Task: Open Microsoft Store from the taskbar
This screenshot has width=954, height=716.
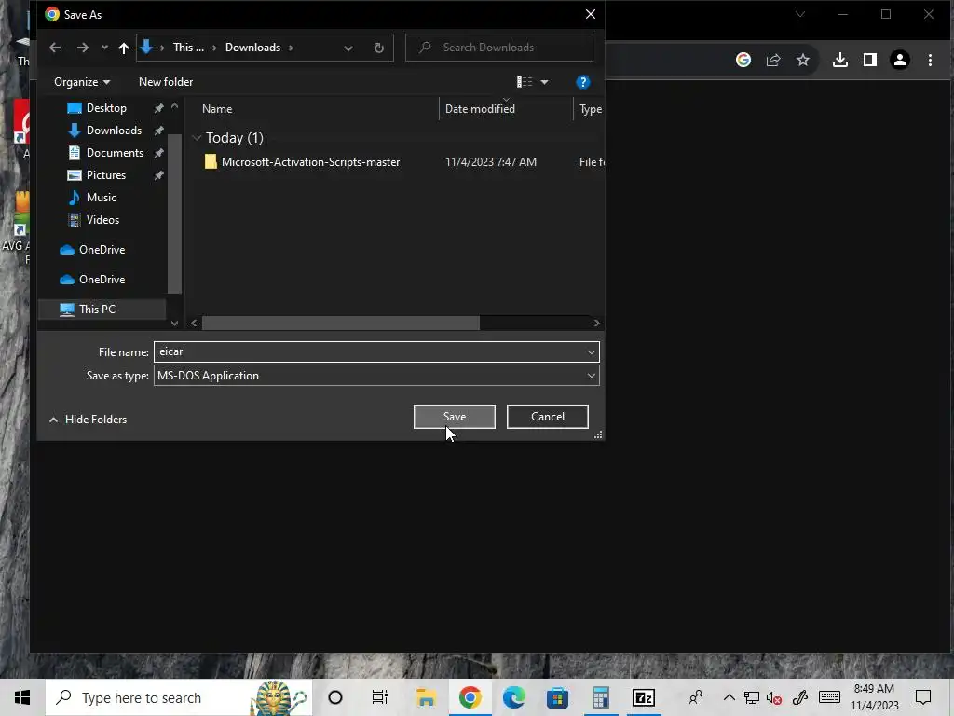Action: [x=557, y=697]
